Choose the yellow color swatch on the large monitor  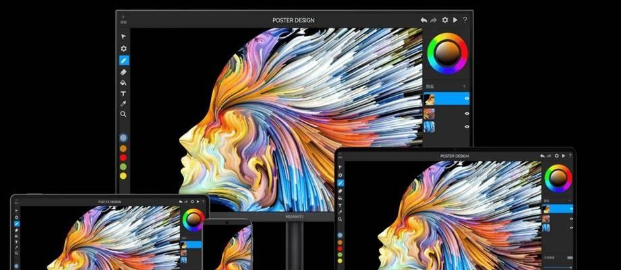(x=123, y=175)
